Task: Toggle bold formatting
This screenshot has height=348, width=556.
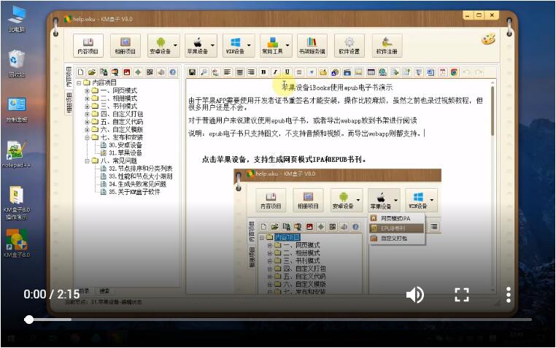Action: pyautogui.click(x=263, y=72)
